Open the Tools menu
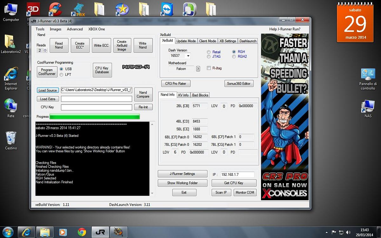 [40, 29]
